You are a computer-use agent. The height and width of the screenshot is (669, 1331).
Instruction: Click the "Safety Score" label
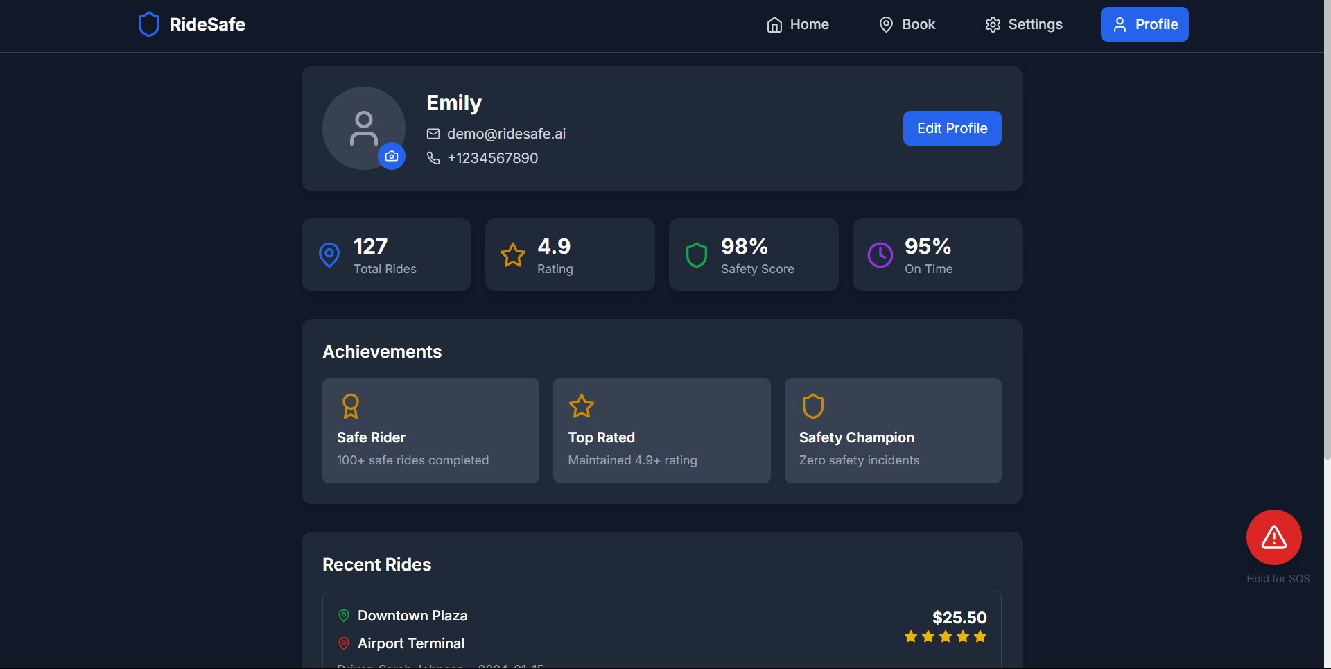coord(758,269)
